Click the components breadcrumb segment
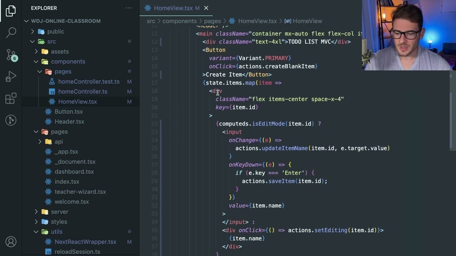 (x=180, y=21)
